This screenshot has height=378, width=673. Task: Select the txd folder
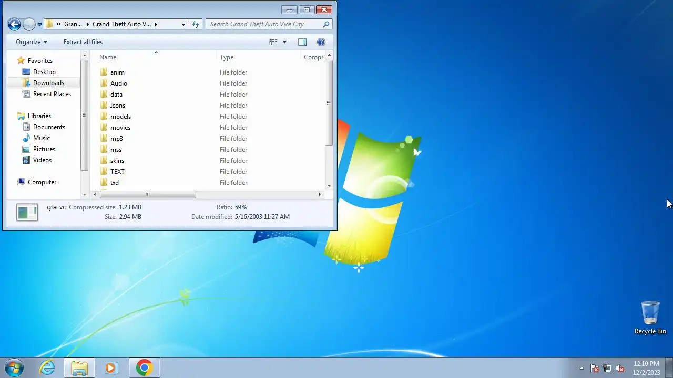115,183
